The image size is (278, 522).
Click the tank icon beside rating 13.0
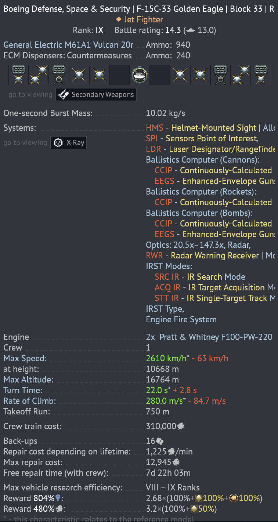click(x=191, y=30)
